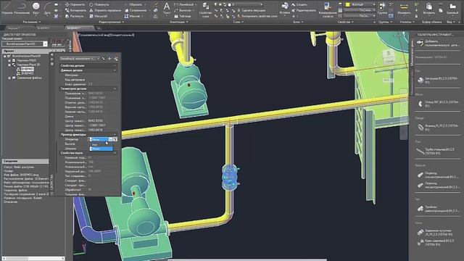Expand the P&ID drawings tree node
Screen dimensions: 464x261
[9, 60]
